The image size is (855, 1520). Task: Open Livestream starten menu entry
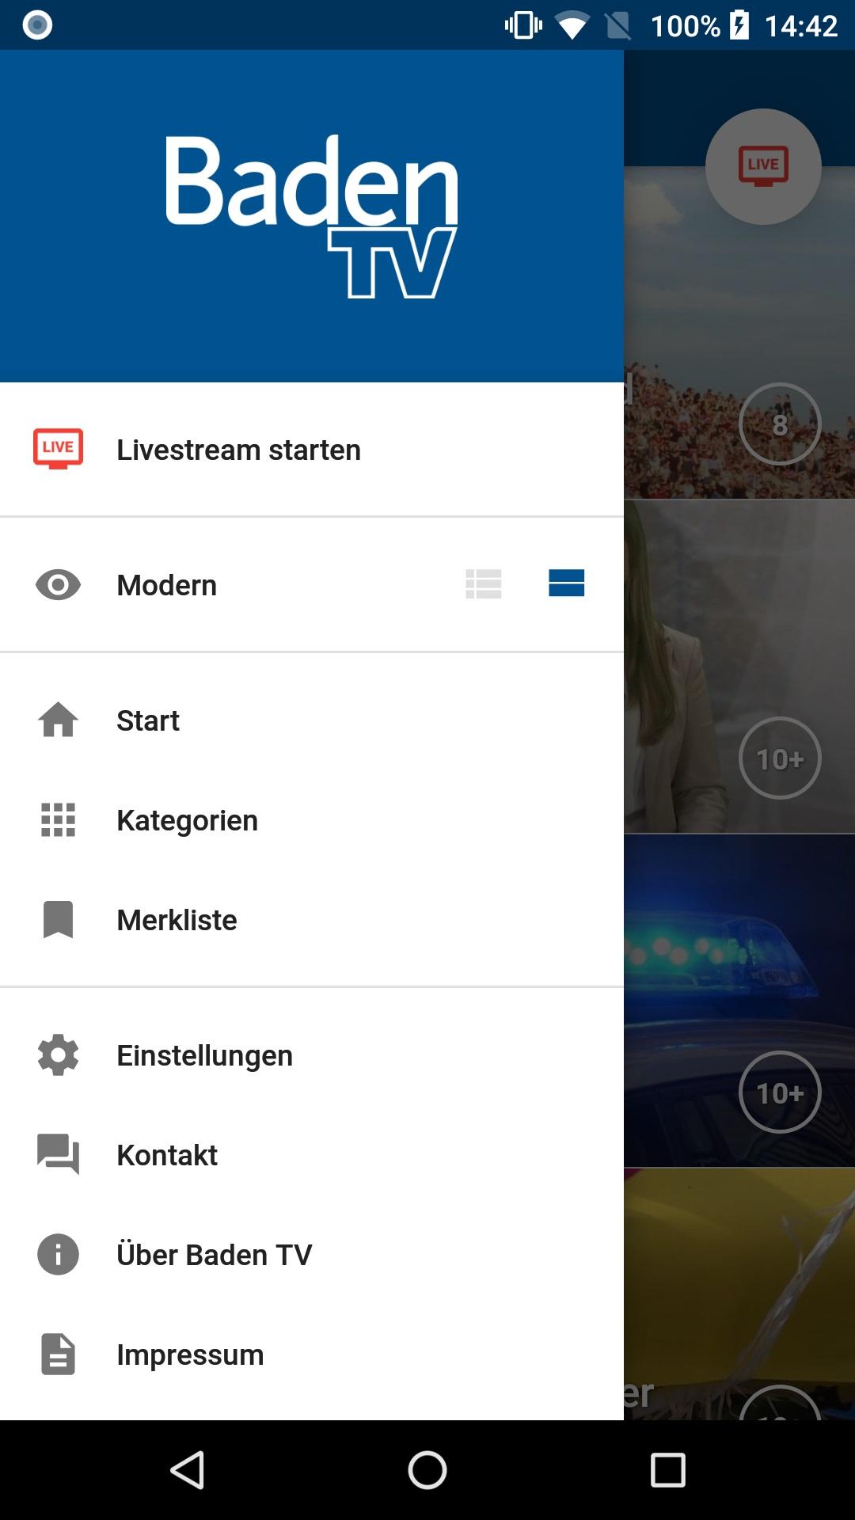[312, 450]
